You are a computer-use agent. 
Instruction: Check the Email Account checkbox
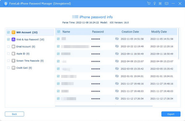tap(8, 46)
